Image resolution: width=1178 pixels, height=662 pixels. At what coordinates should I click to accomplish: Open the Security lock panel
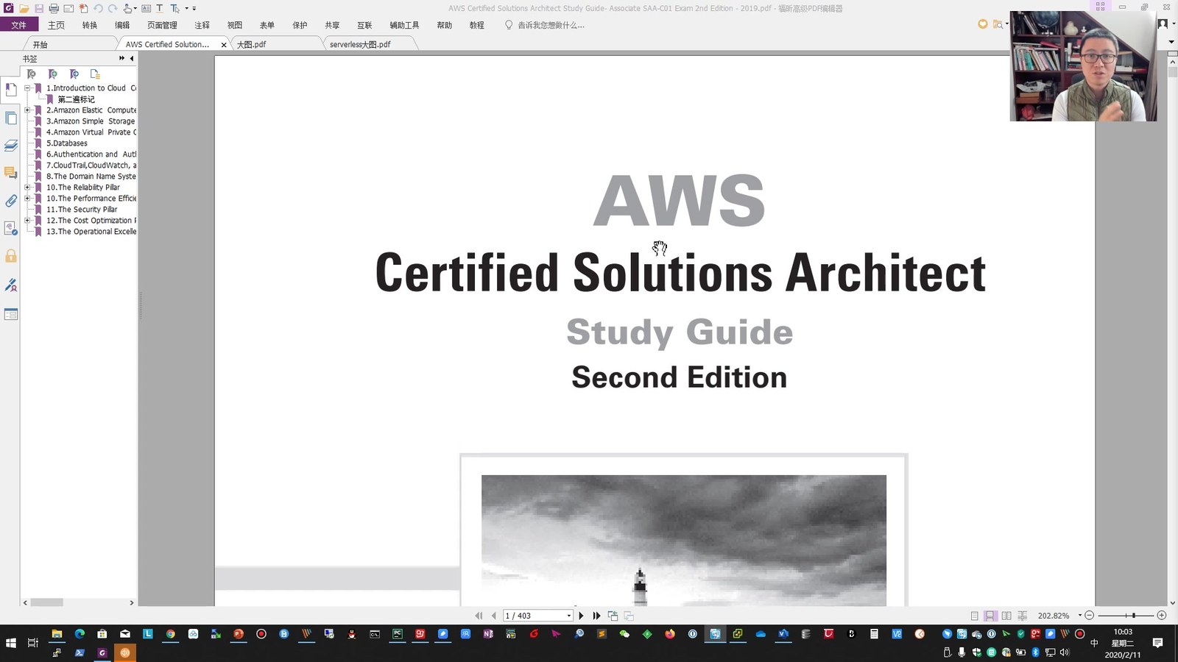(x=11, y=256)
